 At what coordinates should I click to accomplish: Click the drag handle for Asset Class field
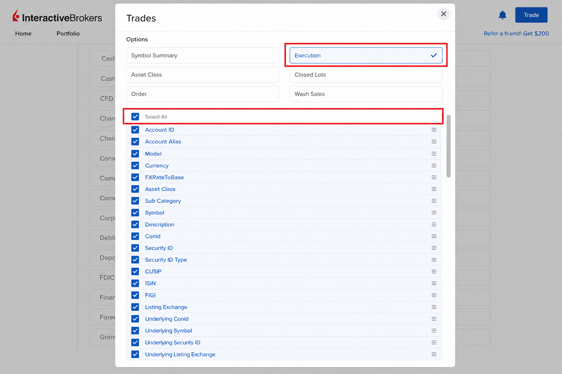click(434, 189)
